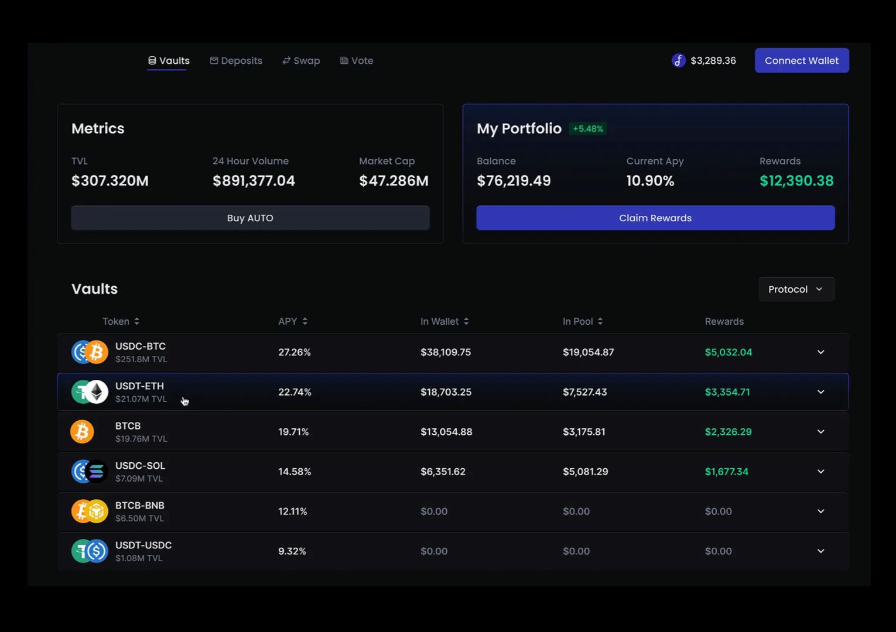Expand the USDC-BTC vault row
This screenshot has width=896, height=632.
[820, 352]
